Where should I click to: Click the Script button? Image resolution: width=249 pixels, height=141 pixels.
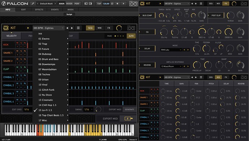pyautogui.click(x=69, y=14)
